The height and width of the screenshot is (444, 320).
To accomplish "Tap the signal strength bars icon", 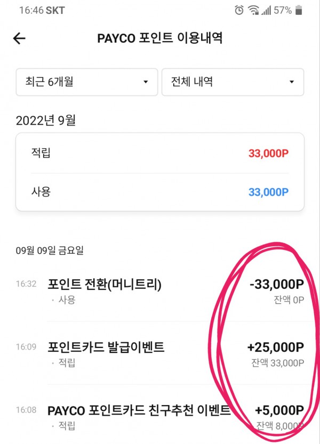I will (x=266, y=10).
